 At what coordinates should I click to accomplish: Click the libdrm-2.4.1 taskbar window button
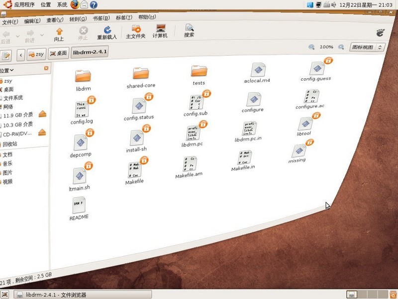pyautogui.click(x=83, y=295)
